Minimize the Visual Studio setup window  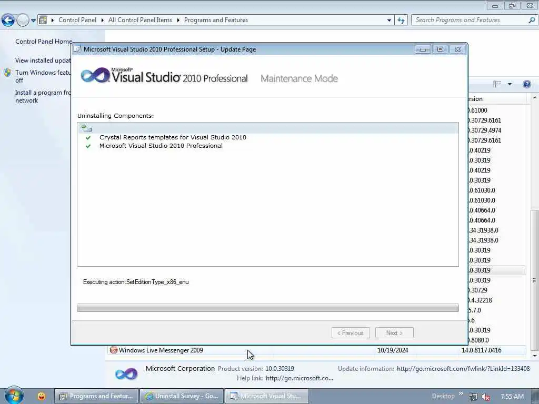423,49
